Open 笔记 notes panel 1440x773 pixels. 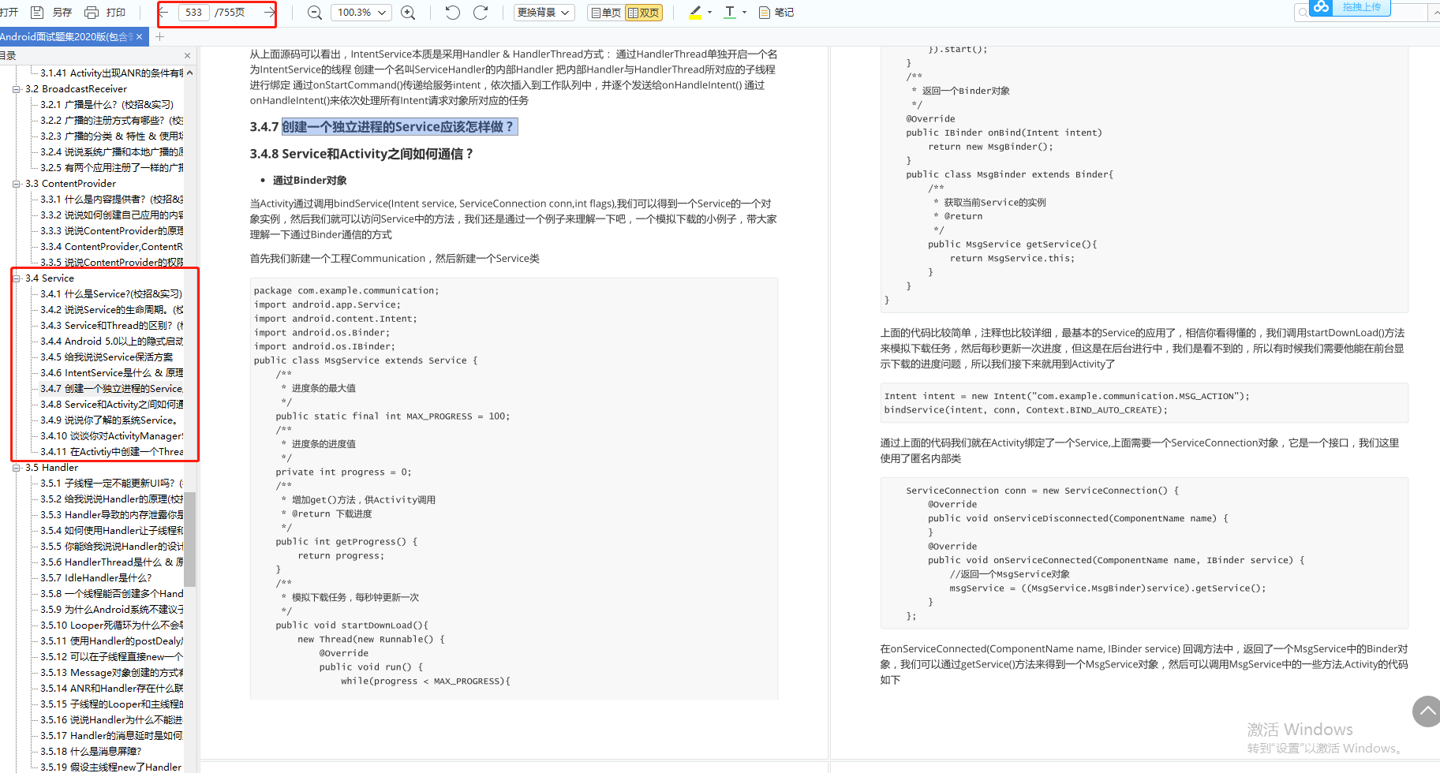pos(776,13)
